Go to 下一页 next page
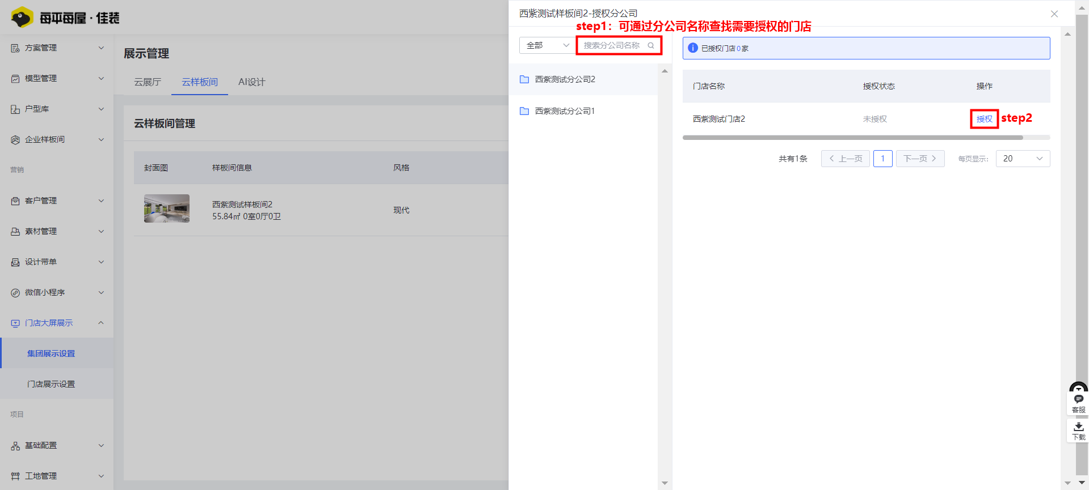 (x=920, y=159)
